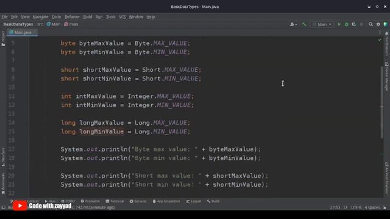Open the Structure tool window
Viewport: 390px width, 219px height.
click(3, 157)
